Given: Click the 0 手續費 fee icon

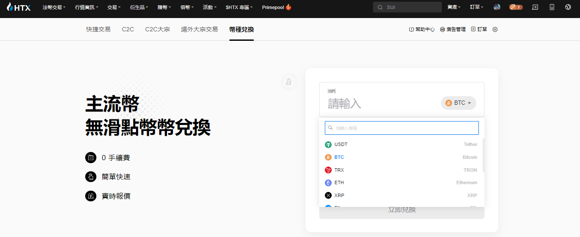Looking at the screenshot, I should click(x=91, y=158).
